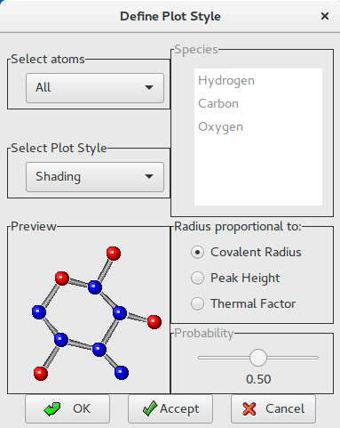Click the Probability slider handle
The height and width of the screenshot is (428, 340).
258,358
